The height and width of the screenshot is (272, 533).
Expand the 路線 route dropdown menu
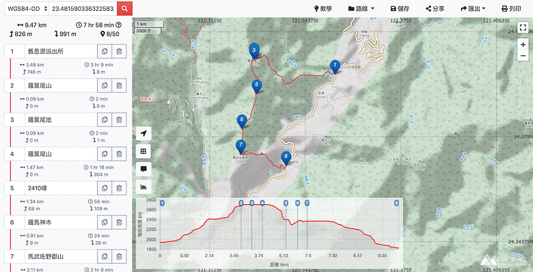[361, 8]
